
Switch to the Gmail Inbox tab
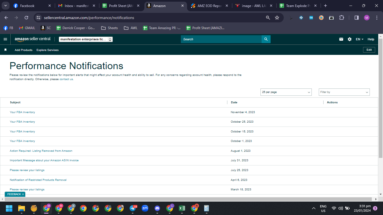[x=77, y=6]
